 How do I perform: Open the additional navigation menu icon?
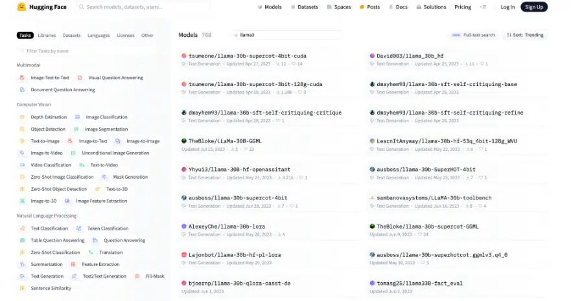pyautogui.click(x=483, y=7)
